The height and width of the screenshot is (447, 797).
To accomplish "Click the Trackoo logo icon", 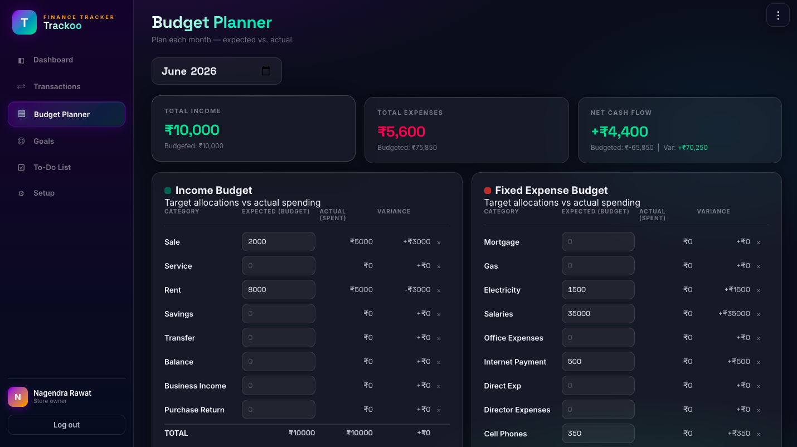I will [x=25, y=22].
